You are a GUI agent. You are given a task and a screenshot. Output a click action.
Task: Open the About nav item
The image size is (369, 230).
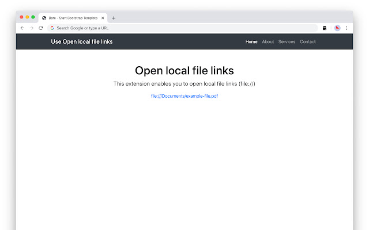[x=268, y=42]
